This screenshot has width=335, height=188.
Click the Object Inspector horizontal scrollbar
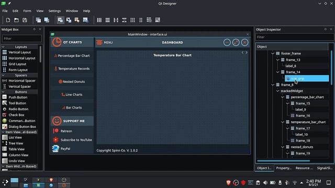(283, 161)
